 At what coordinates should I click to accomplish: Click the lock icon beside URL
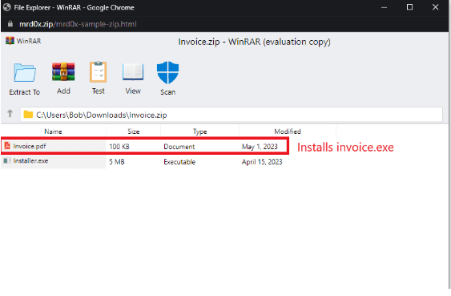(x=10, y=23)
